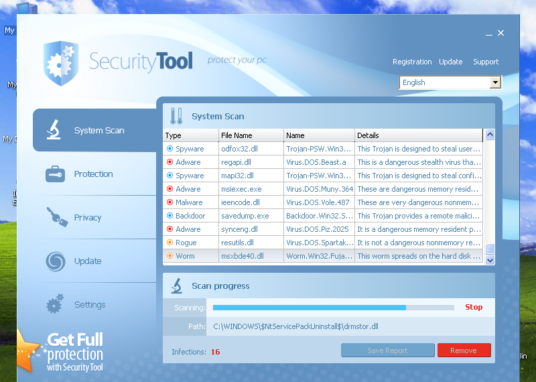Select the odfox32.dll file name cell
The image size is (536, 382).
coord(251,149)
